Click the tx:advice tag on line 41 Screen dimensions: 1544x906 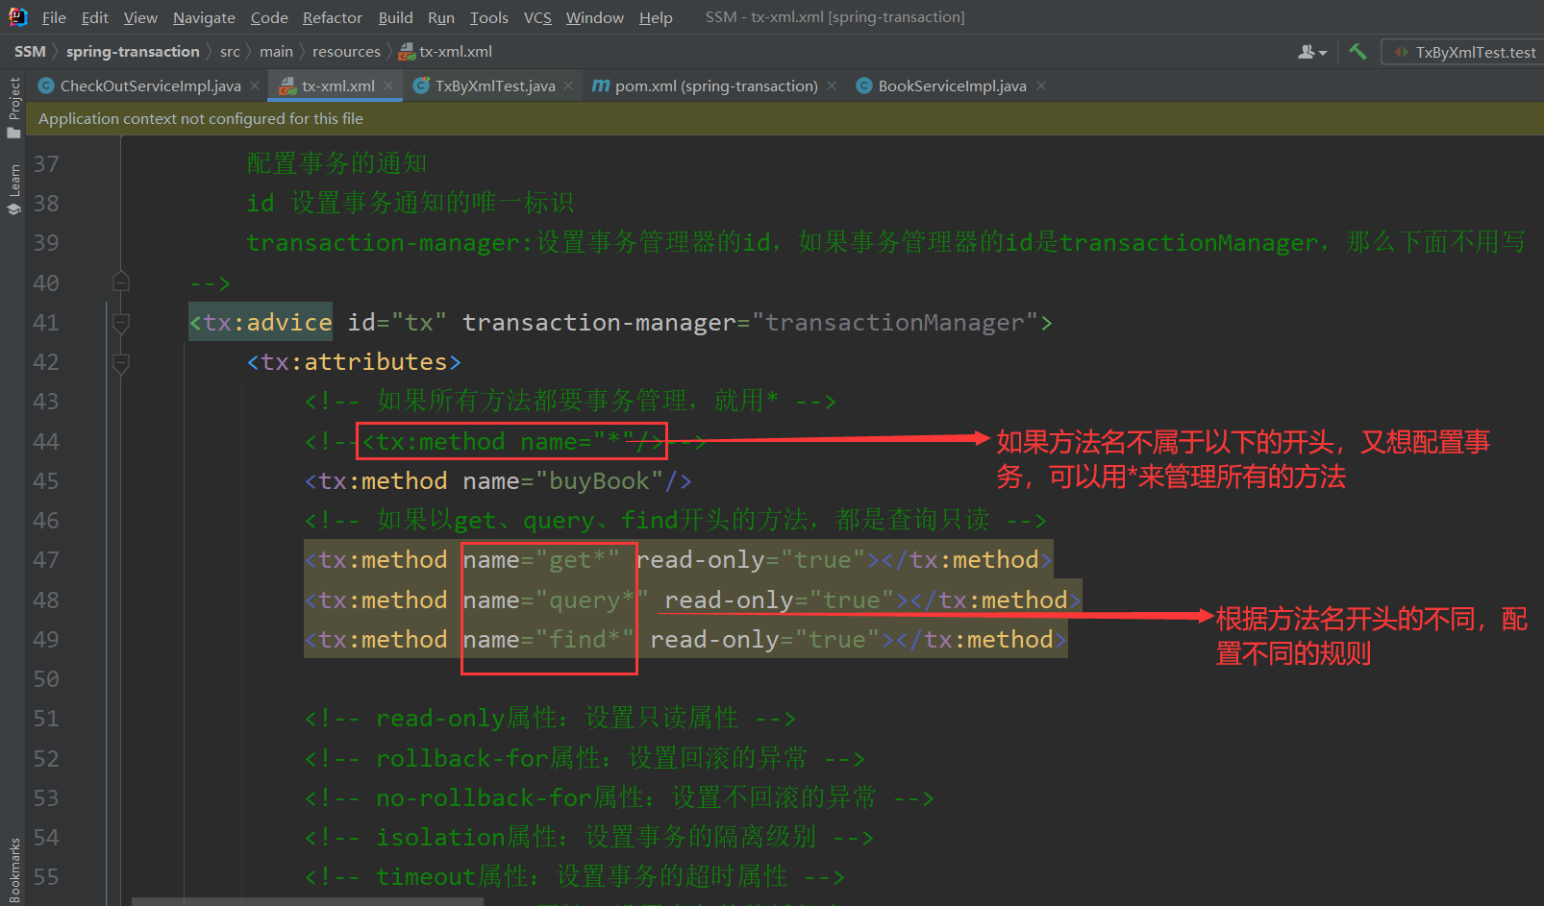(261, 322)
